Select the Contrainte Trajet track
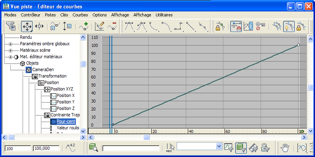 pyautogui.click(x=65, y=115)
